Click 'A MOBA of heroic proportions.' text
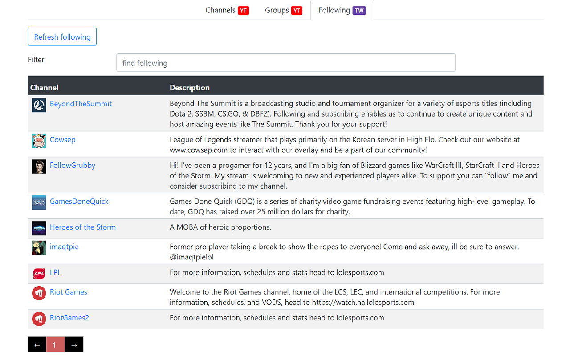The width and height of the screenshot is (570, 356). click(x=220, y=227)
